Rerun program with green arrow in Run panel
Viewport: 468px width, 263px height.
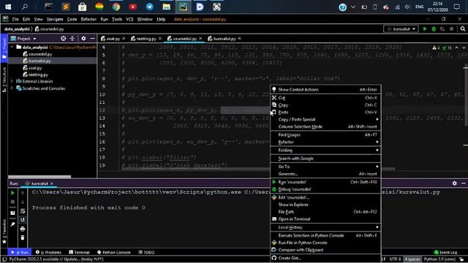point(12,193)
